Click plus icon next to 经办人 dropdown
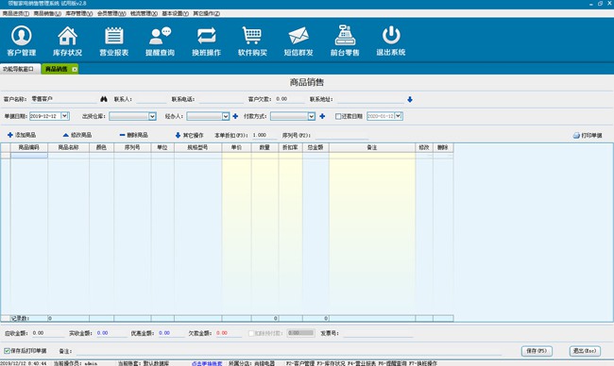The height and width of the screenshot is (366, 614). click(x=235, y=116)
